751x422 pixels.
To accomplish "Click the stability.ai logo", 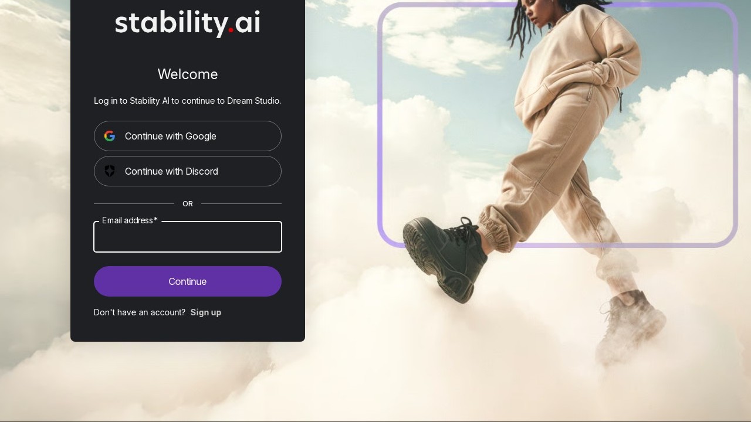I will (x=188, y=23).
